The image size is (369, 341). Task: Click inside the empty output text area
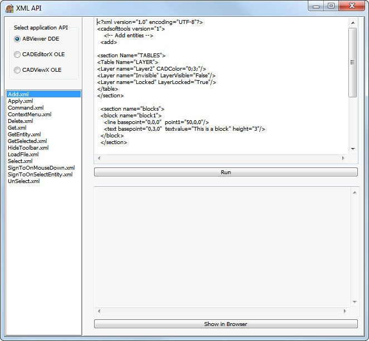click(223, 247)
